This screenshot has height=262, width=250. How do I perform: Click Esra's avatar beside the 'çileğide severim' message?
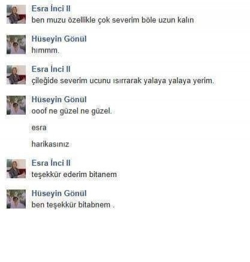(16, 75)
